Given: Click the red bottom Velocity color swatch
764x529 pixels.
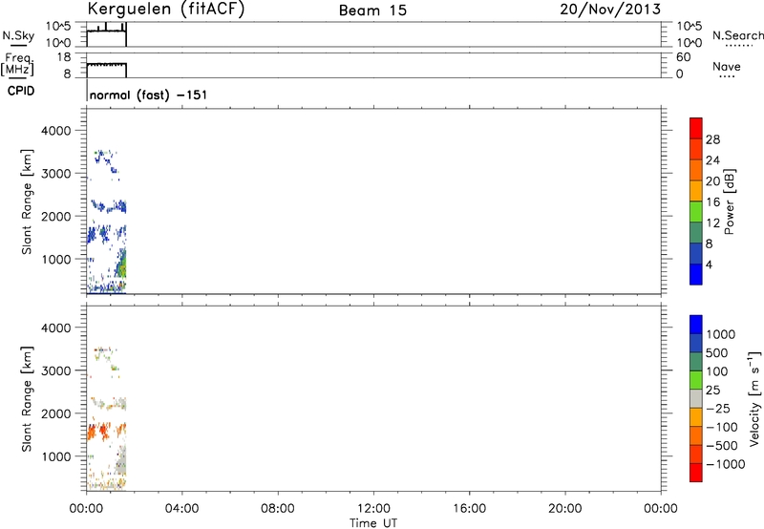Looking at the screenshot, I should pyautogui.click(x=696, y=473).
